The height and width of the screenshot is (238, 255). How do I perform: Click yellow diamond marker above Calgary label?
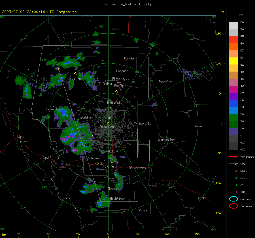tap(112, 163)
